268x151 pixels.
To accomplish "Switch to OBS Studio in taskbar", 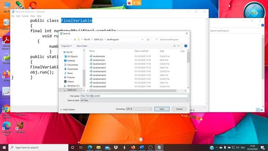I will 150,147.
